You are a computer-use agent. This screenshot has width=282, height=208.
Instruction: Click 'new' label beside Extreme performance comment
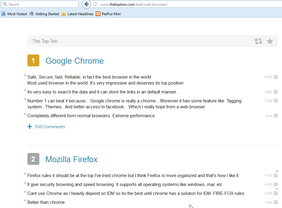pyautogui.click(x=269, y=116)
